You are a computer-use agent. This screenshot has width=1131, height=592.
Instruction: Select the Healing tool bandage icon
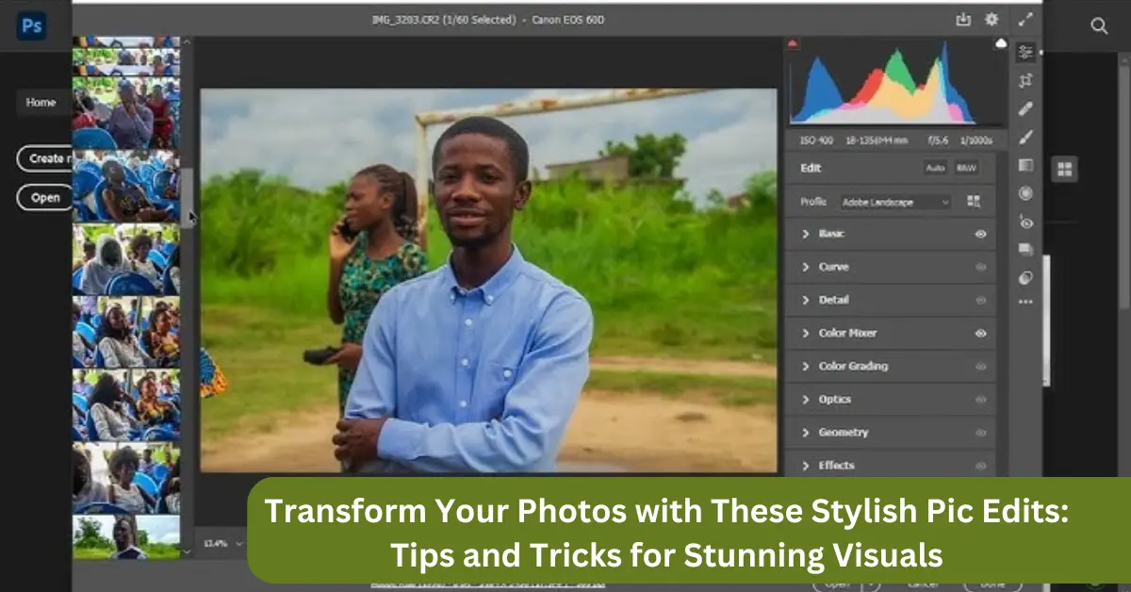click(1025, 109)
